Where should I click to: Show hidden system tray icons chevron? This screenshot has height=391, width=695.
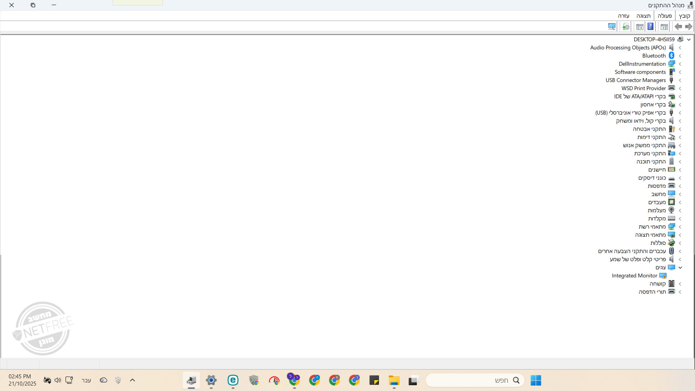pos(132,380)
